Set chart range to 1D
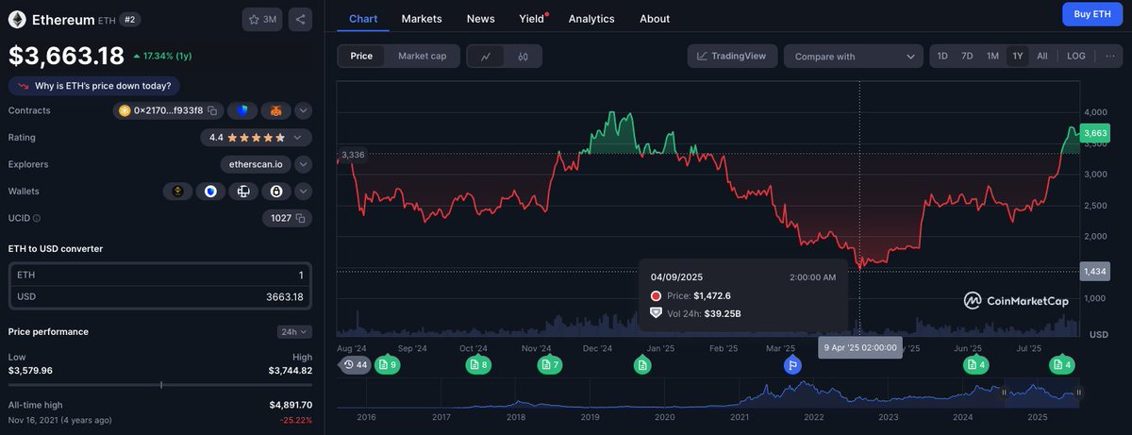 click(941, 56)
